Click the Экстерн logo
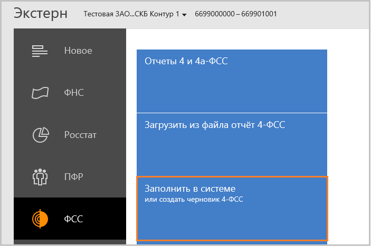Screen dimensions: 371x247 (x=41, y=14)
